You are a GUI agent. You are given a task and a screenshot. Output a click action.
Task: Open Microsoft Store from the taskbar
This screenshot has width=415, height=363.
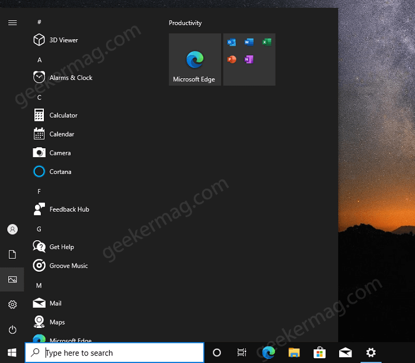320,352
